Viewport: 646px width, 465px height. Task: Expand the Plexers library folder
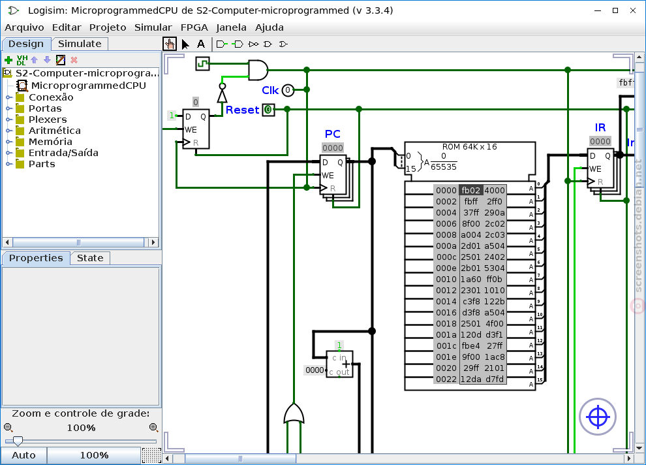click(8, 120)
